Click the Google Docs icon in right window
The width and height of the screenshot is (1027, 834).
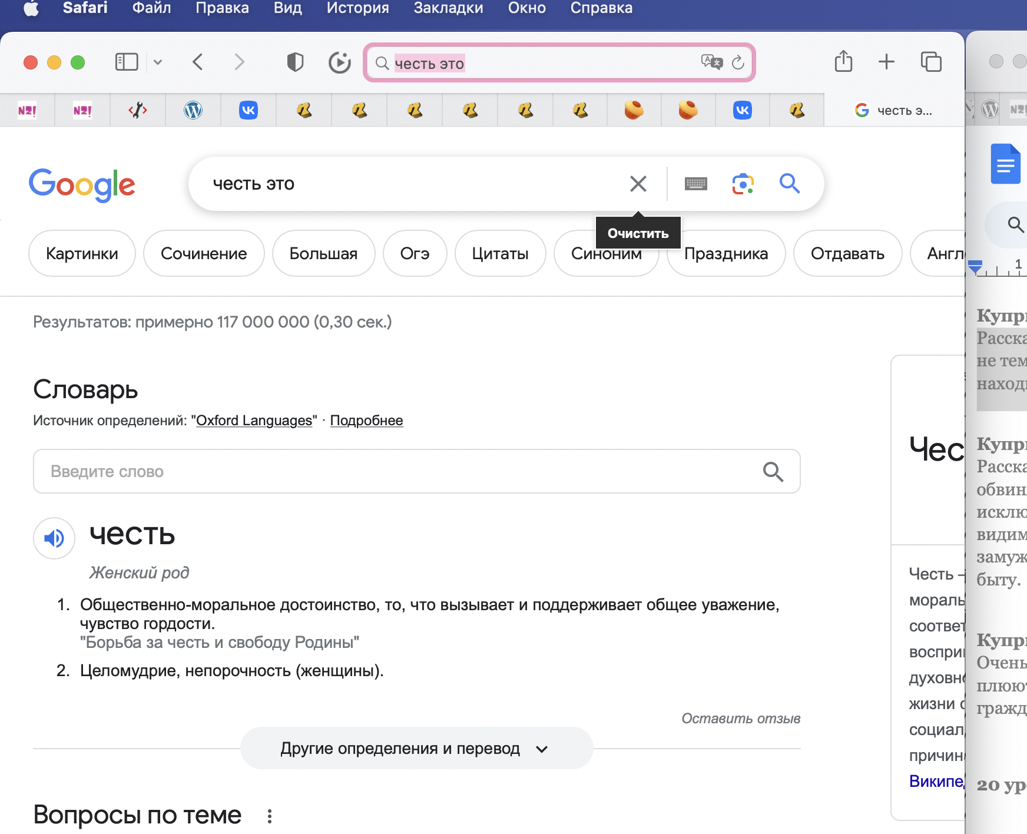[x=1005, y=164]
